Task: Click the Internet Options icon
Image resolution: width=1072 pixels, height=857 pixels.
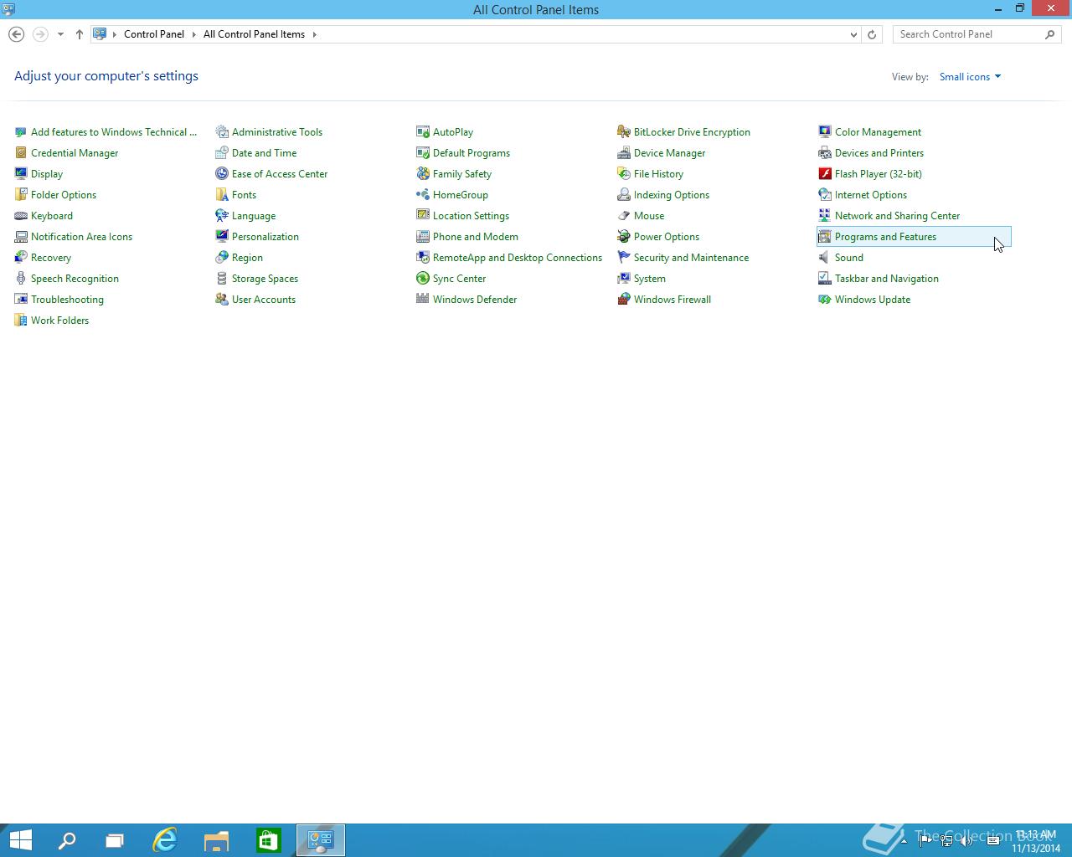Action: coord(825,194)
